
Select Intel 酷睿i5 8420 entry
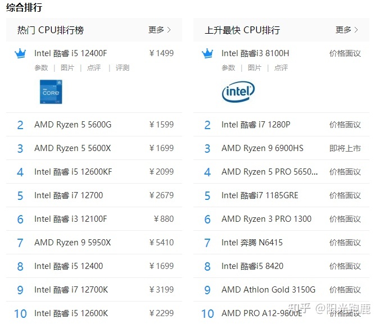pos(252,266)
